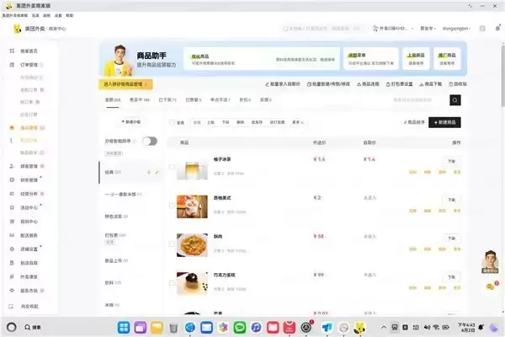Open the store selector dropdown 外卖C端...
This screenshot has height=337, width=505.
pyautogui.click(x=393, y=29)
